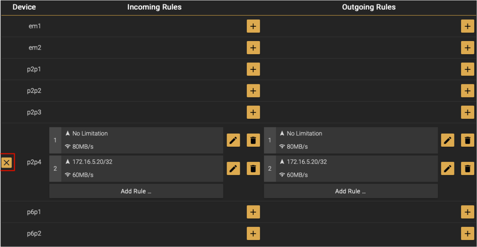Select incoming rule 2 172.16.5.20/32 row
Viewport: 477px width, 247px height.
coord(136,168)
